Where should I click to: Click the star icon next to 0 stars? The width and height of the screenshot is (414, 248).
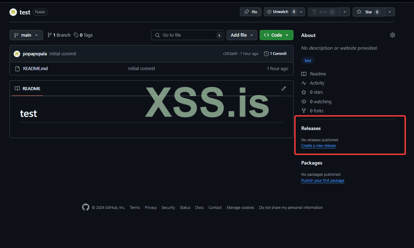pos(304,92)
